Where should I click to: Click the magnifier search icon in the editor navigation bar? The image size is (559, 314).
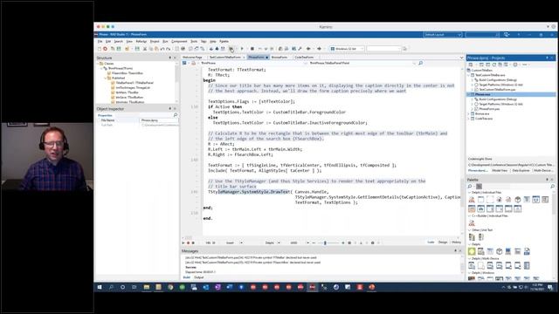(x=421, y=63)
